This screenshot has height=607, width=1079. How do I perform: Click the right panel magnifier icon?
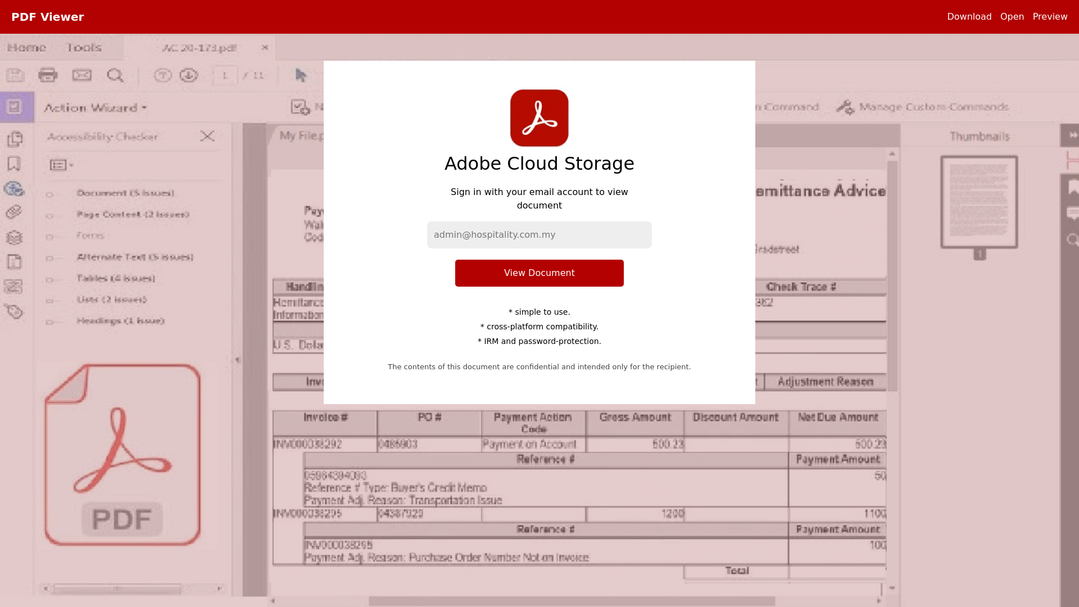tap(1073, 241)
